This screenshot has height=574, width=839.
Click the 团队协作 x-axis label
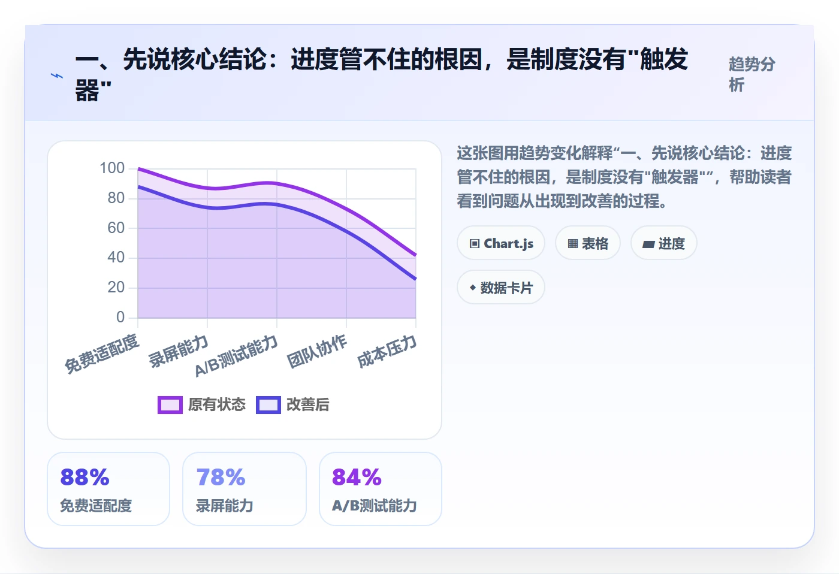tap(317, 351)
